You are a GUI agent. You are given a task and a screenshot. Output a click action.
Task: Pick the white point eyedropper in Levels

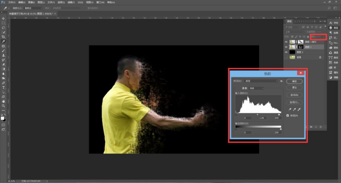tap(299, 109)
